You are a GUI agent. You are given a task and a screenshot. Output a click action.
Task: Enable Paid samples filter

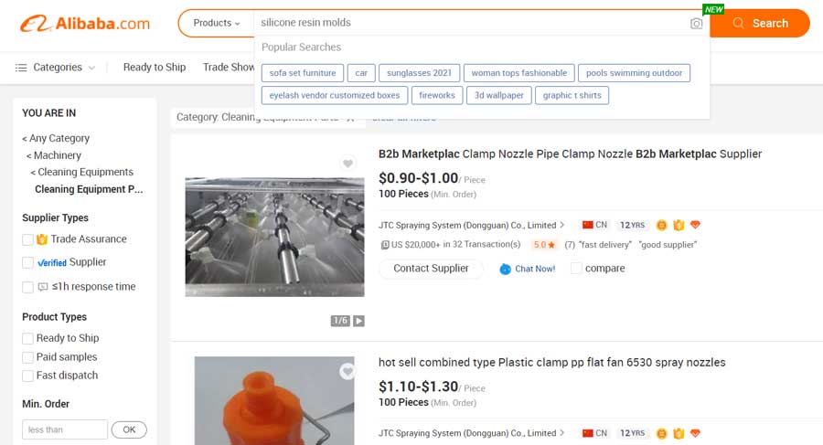(27, 357)
